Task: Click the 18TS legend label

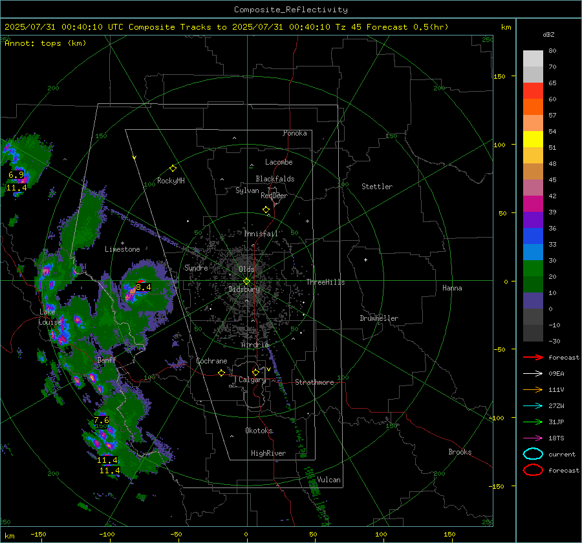Action: coord(556,438)
